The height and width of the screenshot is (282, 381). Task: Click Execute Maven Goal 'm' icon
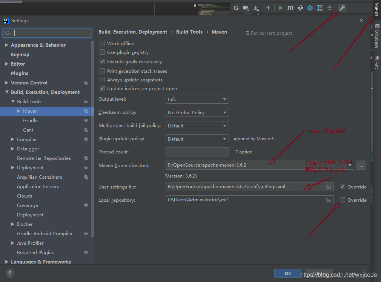click(290, 8)
